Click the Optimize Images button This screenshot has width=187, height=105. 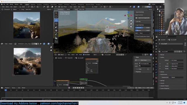click(143, 18)
